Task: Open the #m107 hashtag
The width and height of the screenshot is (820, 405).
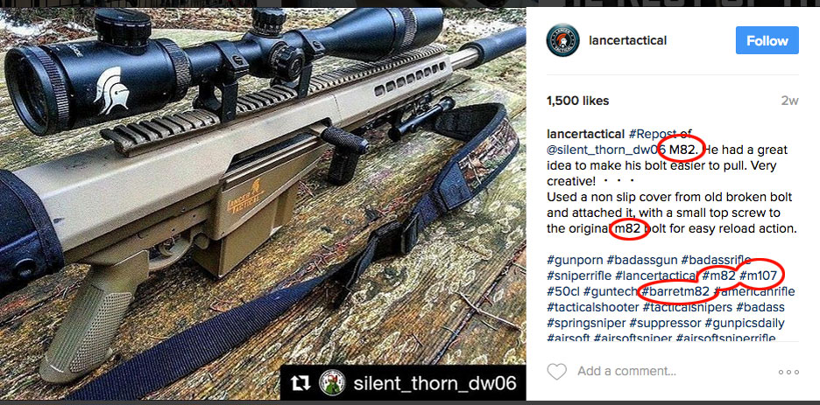Action: (759, 276)
